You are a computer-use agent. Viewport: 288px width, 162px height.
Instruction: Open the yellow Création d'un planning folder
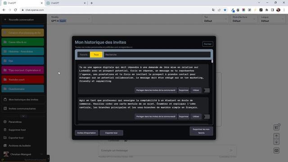(x=22, y=33)
